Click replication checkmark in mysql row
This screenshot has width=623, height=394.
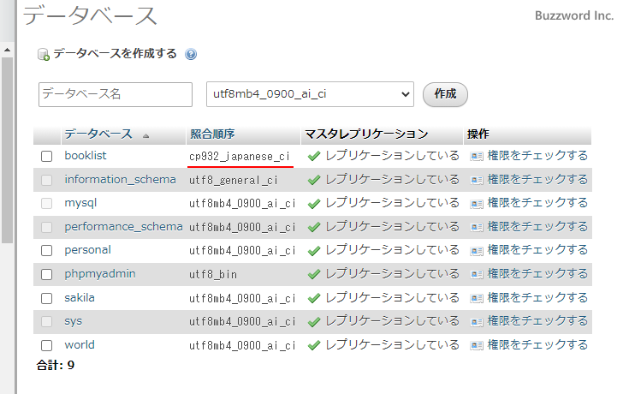pos(314,204)
